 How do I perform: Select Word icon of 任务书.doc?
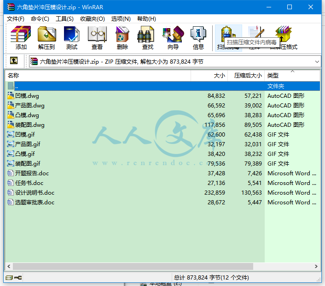point(11,183)
